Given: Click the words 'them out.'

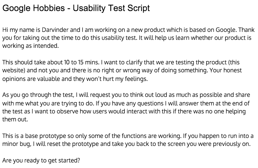Looking at the screenshot, I should pos(15,119).
